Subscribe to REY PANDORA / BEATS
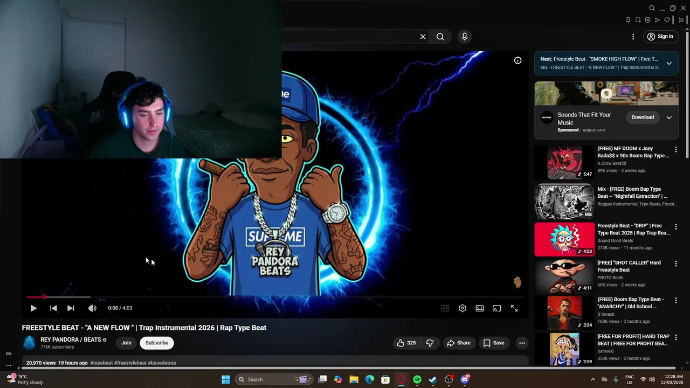The image size is (690, 388). pos(157,343)
